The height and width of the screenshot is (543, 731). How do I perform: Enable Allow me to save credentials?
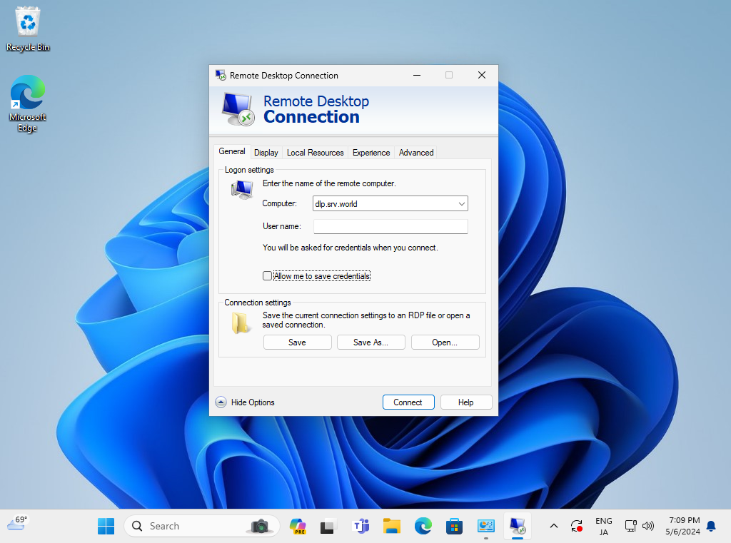pos(268,276)
